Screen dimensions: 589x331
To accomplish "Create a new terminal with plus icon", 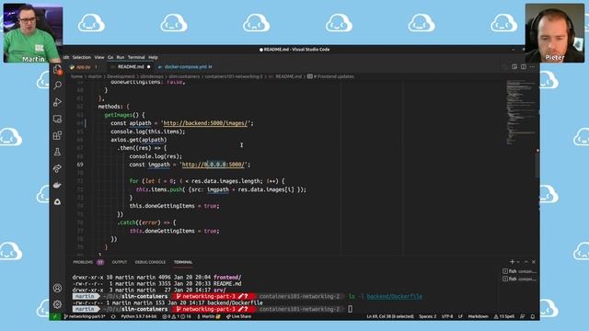I will pos(512,262).
